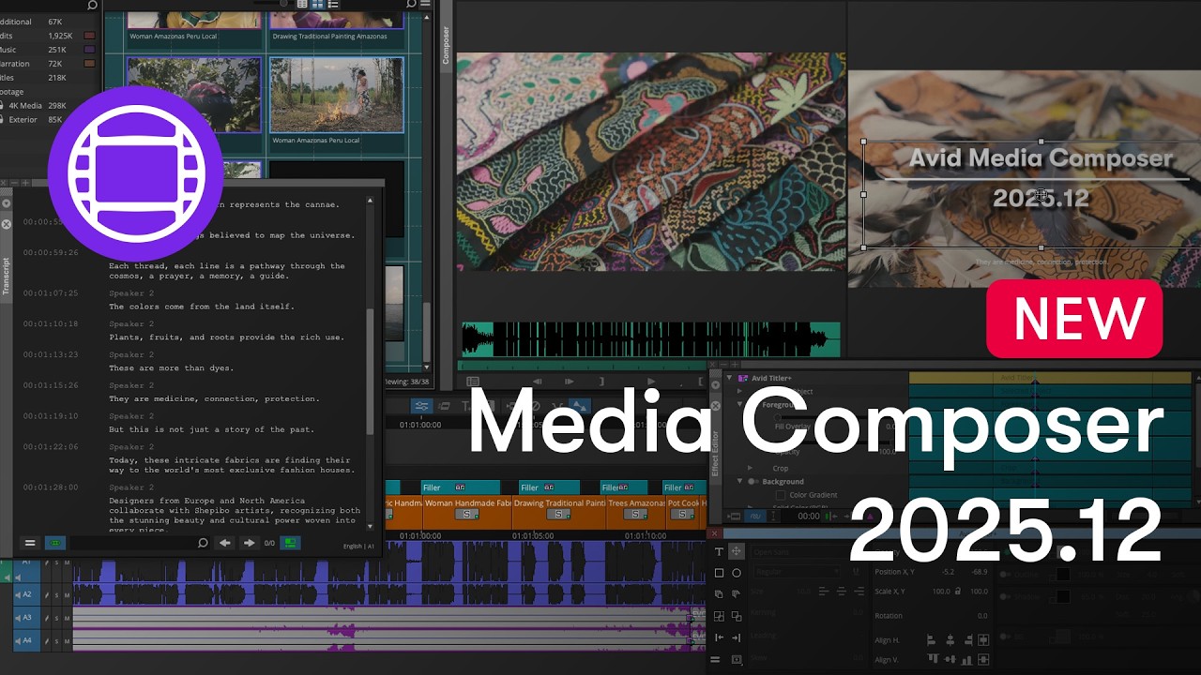Collapse the Foreground parameter group
The width and height of the screenshot is (1201, 675).
(x=739, y=405)
